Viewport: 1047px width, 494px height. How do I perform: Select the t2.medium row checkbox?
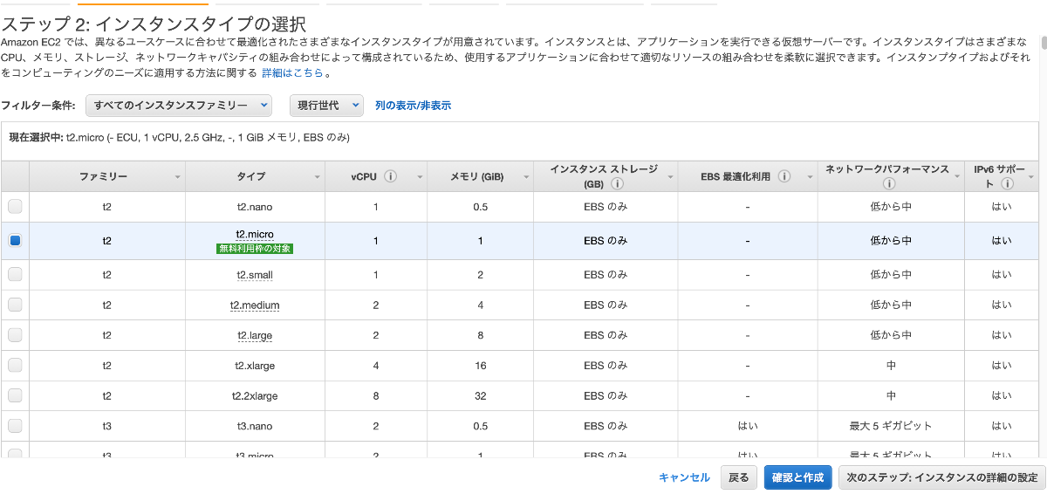point(15,305)
